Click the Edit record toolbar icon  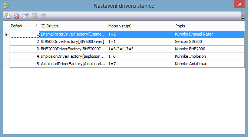[26, 16]
